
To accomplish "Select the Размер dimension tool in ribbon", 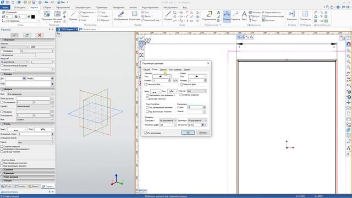I will coord(227,16).
